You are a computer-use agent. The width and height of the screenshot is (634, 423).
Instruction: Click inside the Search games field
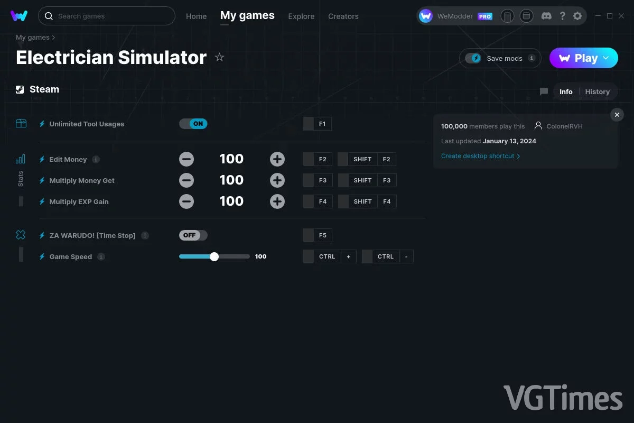click(x=107, y=16)
